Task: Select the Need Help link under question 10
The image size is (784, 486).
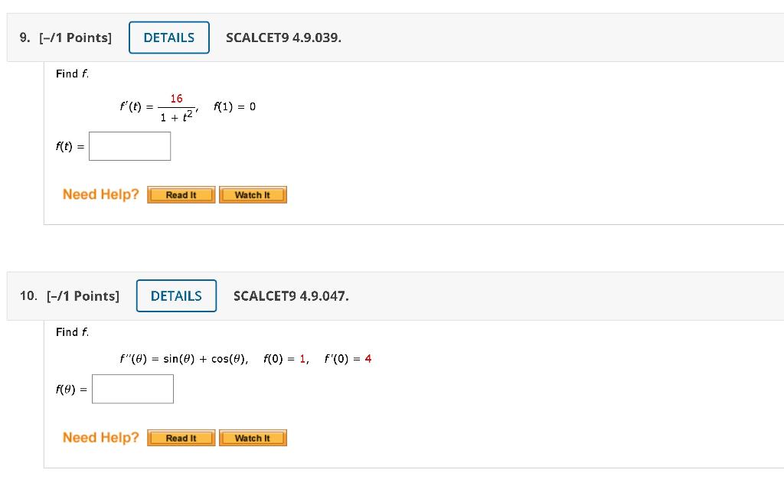Action: tap(100, 437)
